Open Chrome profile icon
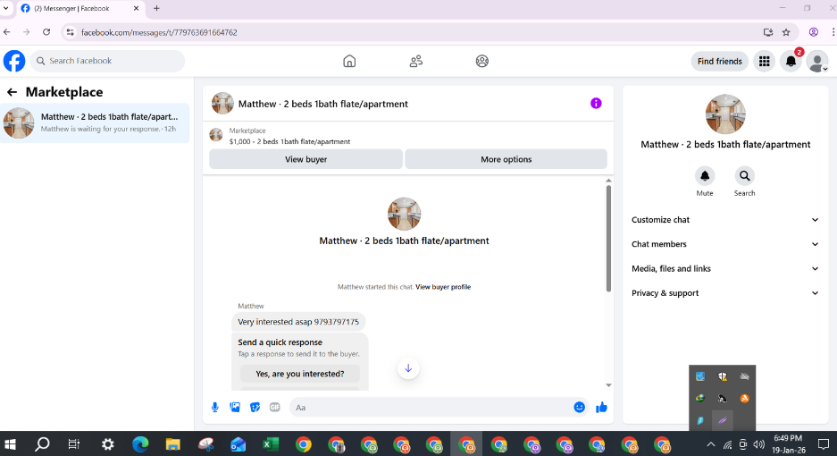This screenshot has width=837, height=456. 814,32
